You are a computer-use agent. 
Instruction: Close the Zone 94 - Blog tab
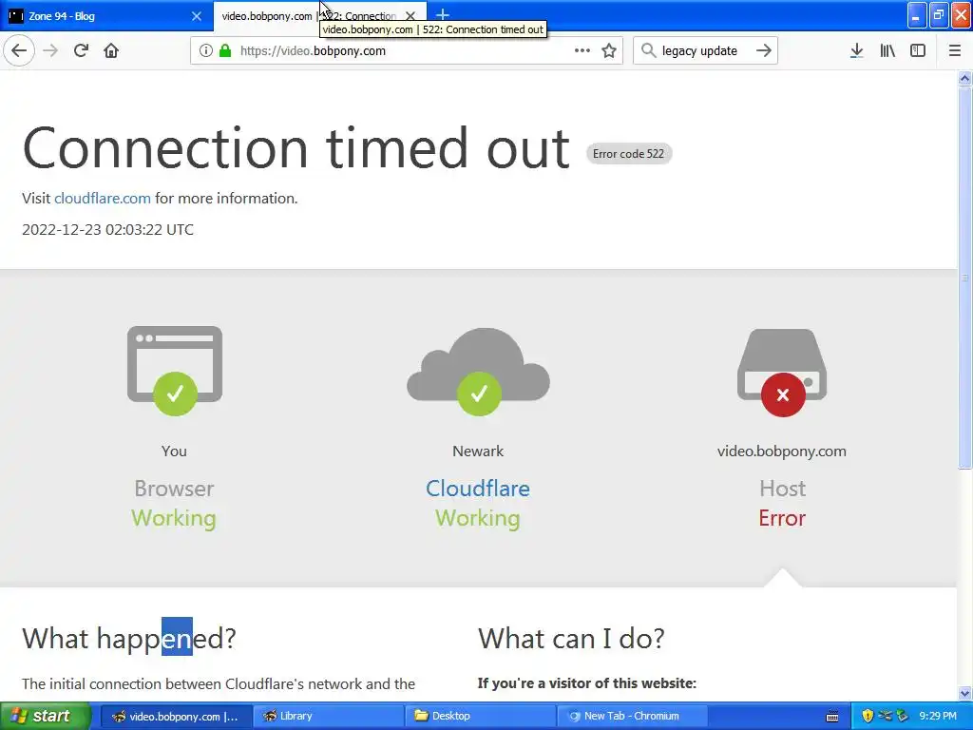197,16
